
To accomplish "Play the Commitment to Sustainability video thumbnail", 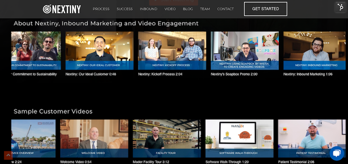I will point(36,50).
